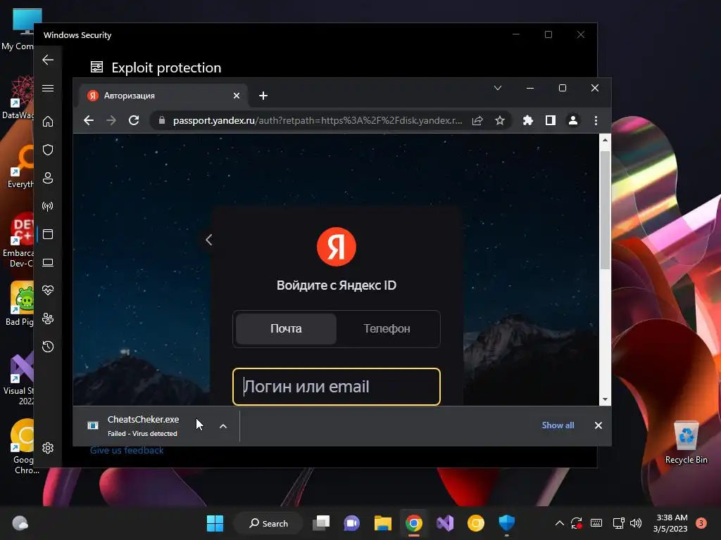The image size is (721, 540).
Task: Open Firewall & network protection icon
Action: [48, 206]
